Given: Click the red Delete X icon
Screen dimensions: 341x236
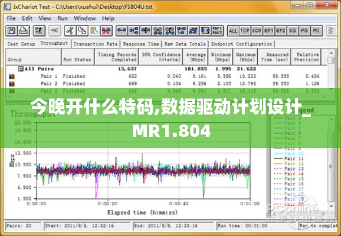Looking at the screenshot, I should point(106,31).
